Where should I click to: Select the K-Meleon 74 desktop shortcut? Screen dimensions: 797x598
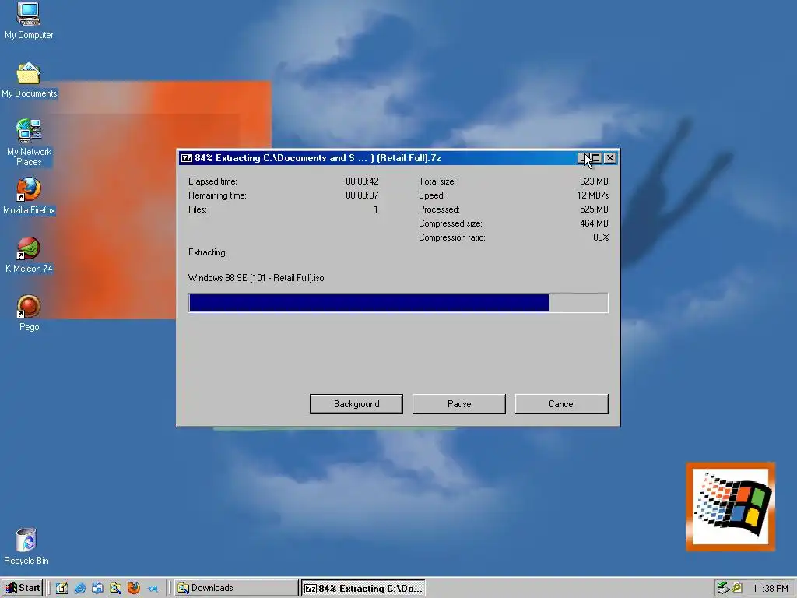pyautogui.click(x=29, y=255)
